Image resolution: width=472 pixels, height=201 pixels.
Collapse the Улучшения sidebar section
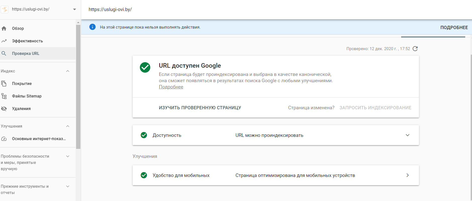click(x=68, y=126)
